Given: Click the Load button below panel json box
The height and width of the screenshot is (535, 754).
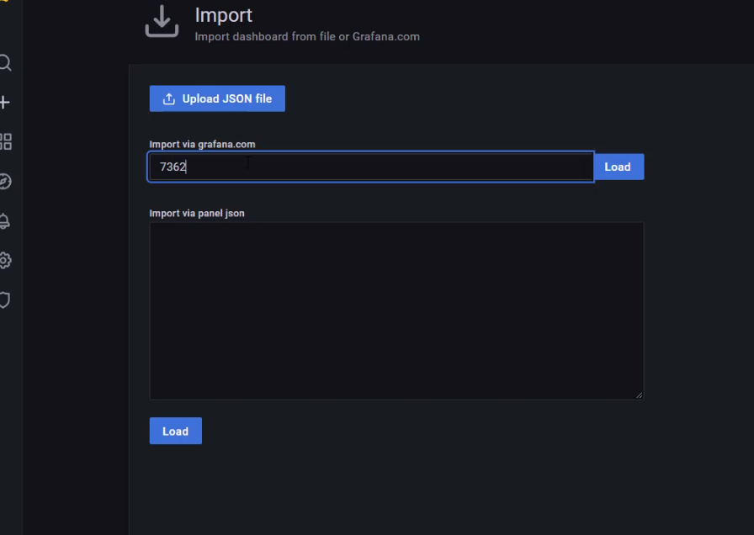Looking at the screenshot, I should [x=175, y=431].
